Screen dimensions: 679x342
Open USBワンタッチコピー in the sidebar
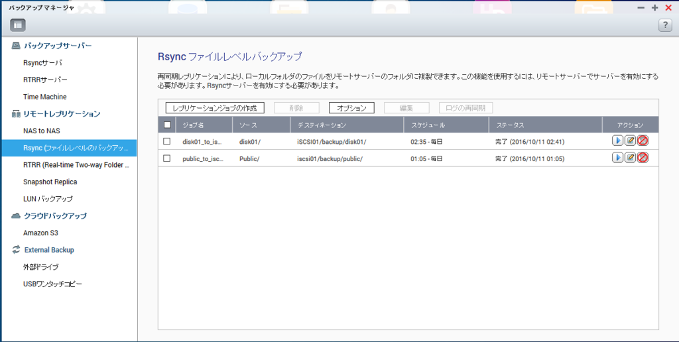pyautogui.click(x=52, y=284)
